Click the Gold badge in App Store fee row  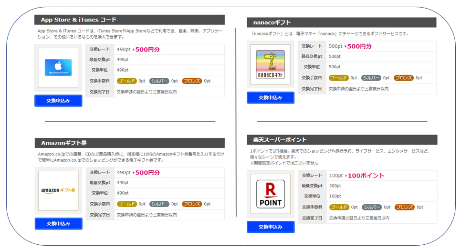click(127, 81)
